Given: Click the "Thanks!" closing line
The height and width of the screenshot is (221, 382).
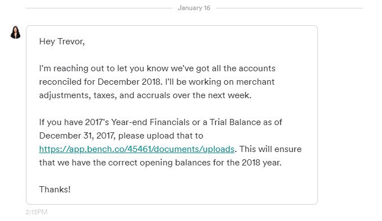Looking at the screenshot, I should tap(55, 190).
